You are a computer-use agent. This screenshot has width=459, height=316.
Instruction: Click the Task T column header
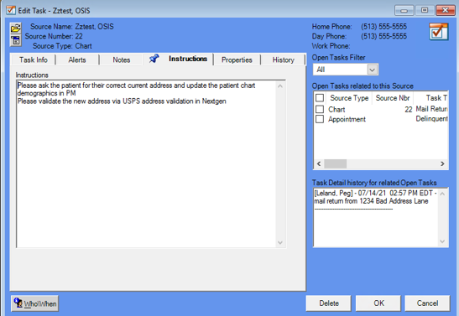pyautogui.click(x=431, y=98)
